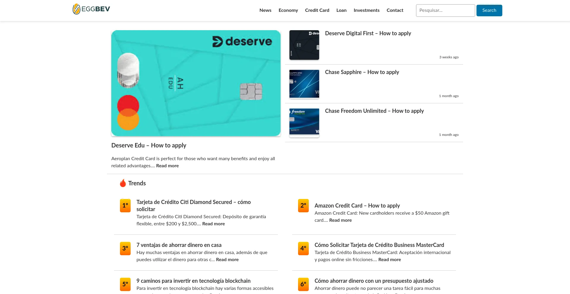Focus the Pesquisar search field

tap(445, 10)
